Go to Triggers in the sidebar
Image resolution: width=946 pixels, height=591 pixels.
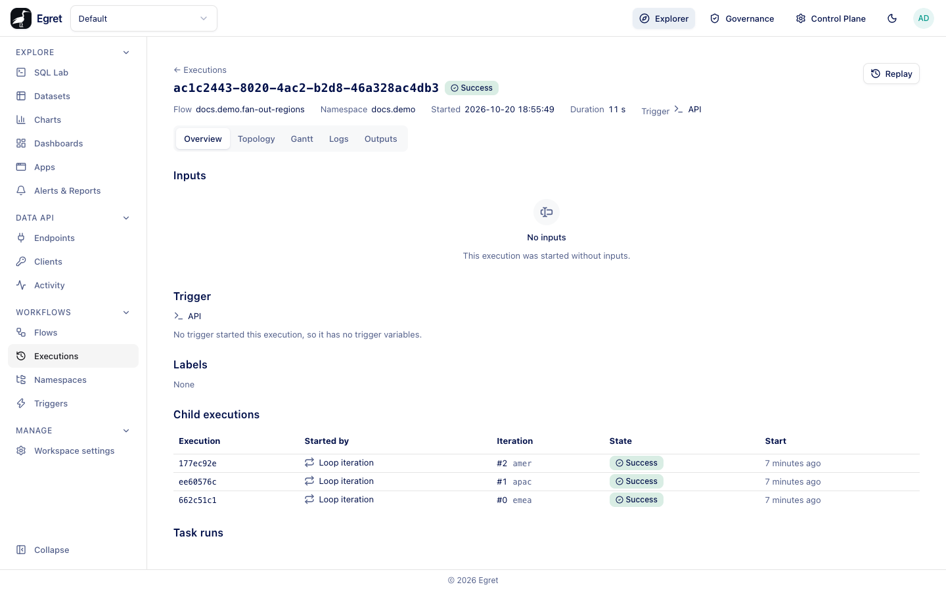click(x=73, y=403)
